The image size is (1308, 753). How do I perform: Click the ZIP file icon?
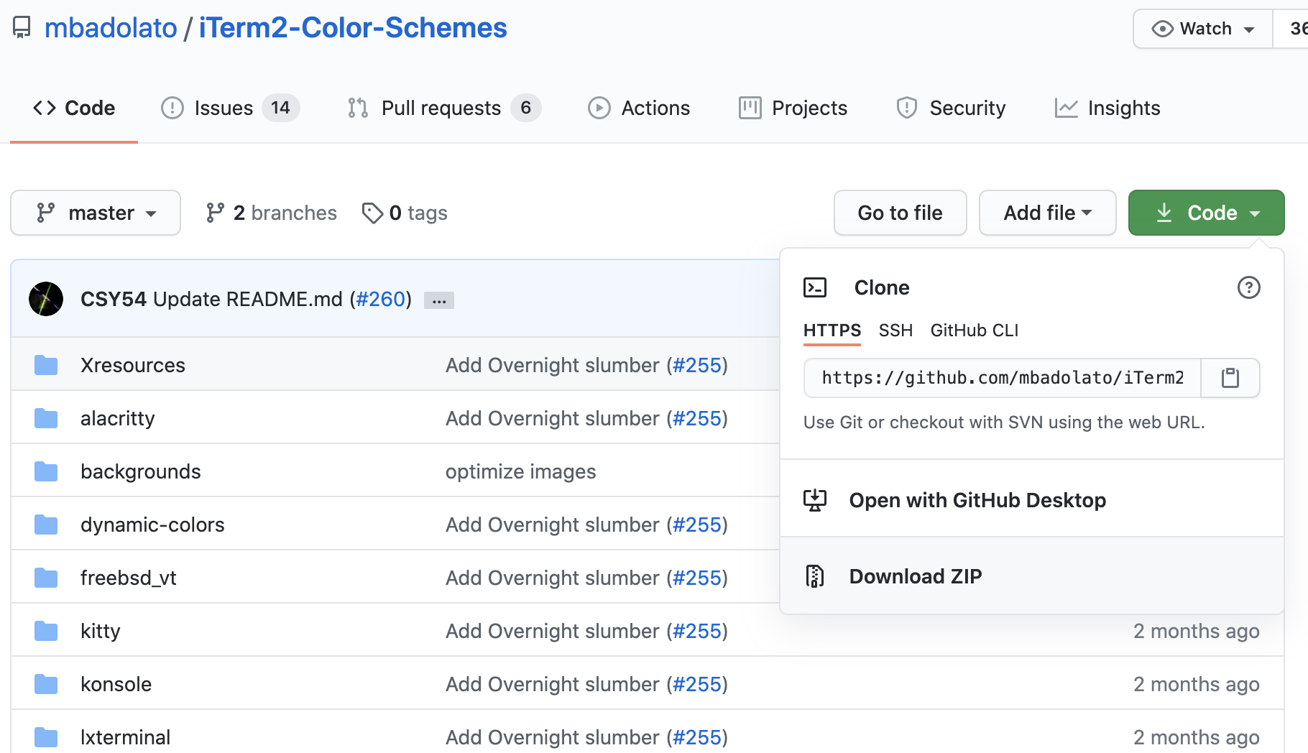point(815,576)
